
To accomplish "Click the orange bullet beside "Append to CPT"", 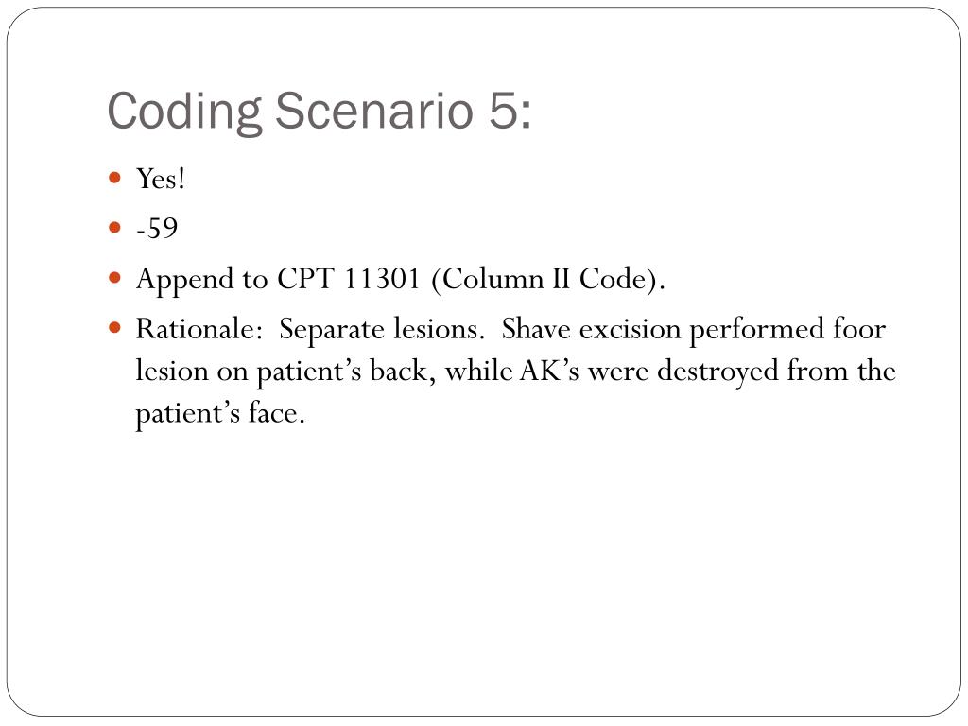I will (114, 277).
